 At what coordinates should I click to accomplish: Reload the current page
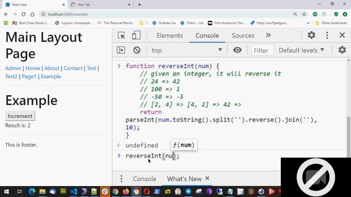[x=24, y=14]
